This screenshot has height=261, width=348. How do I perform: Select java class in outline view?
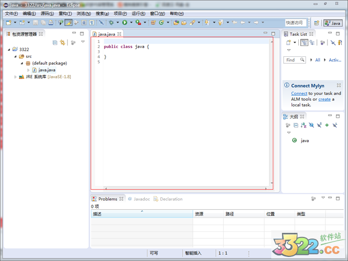click(x=304, y=141)
